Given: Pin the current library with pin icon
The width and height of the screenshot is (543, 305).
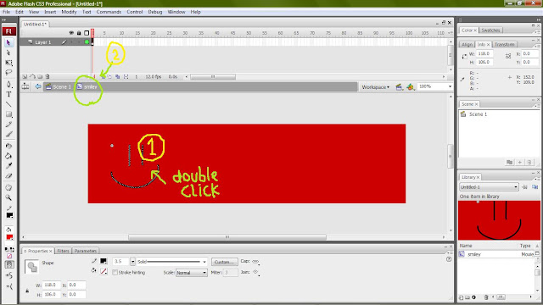Looking at the screenshot, I should tap(524, 187).
